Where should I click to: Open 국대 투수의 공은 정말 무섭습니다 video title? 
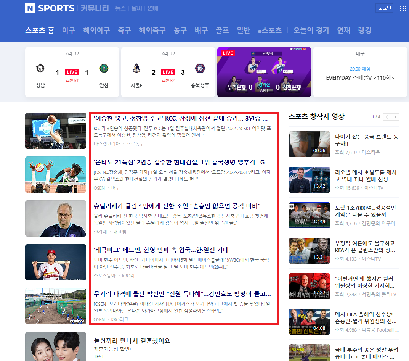click(x=366, y=353)
